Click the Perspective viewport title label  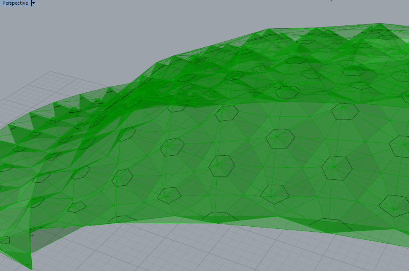[x=15, y=3]
